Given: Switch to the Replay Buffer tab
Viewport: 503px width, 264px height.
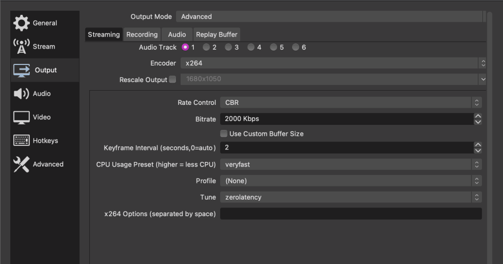Looking at the screenshot, I should [x=217, y=35].
